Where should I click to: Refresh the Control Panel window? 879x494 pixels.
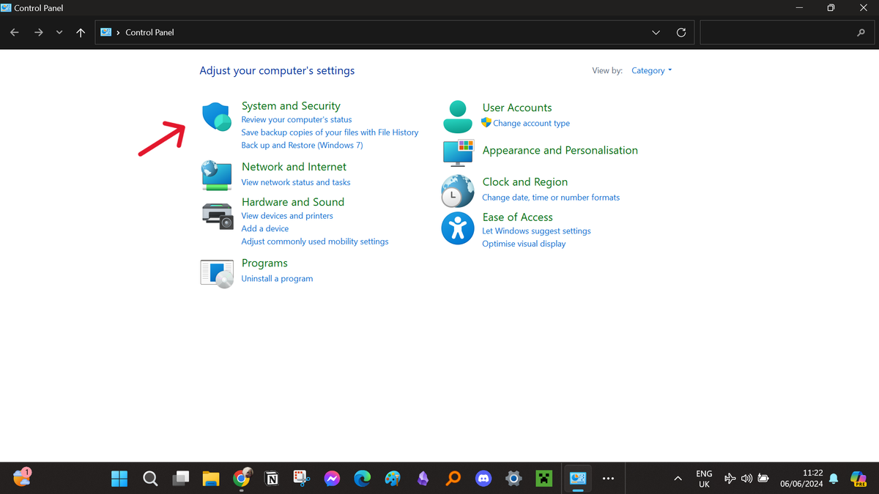pos(681,33)
